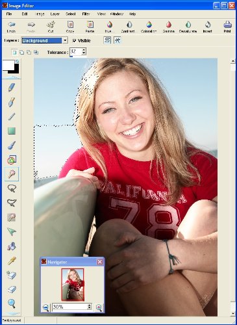Open the Hue adjustment tool
237x325 pixels.
pyautogui.click(x=109, y=27)
